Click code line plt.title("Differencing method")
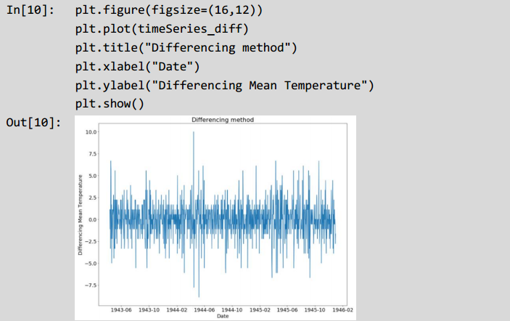 click(x=186, y=48)
